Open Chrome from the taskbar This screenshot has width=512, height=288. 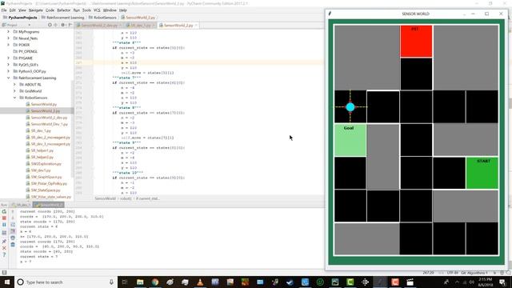[x=155, y=282]
